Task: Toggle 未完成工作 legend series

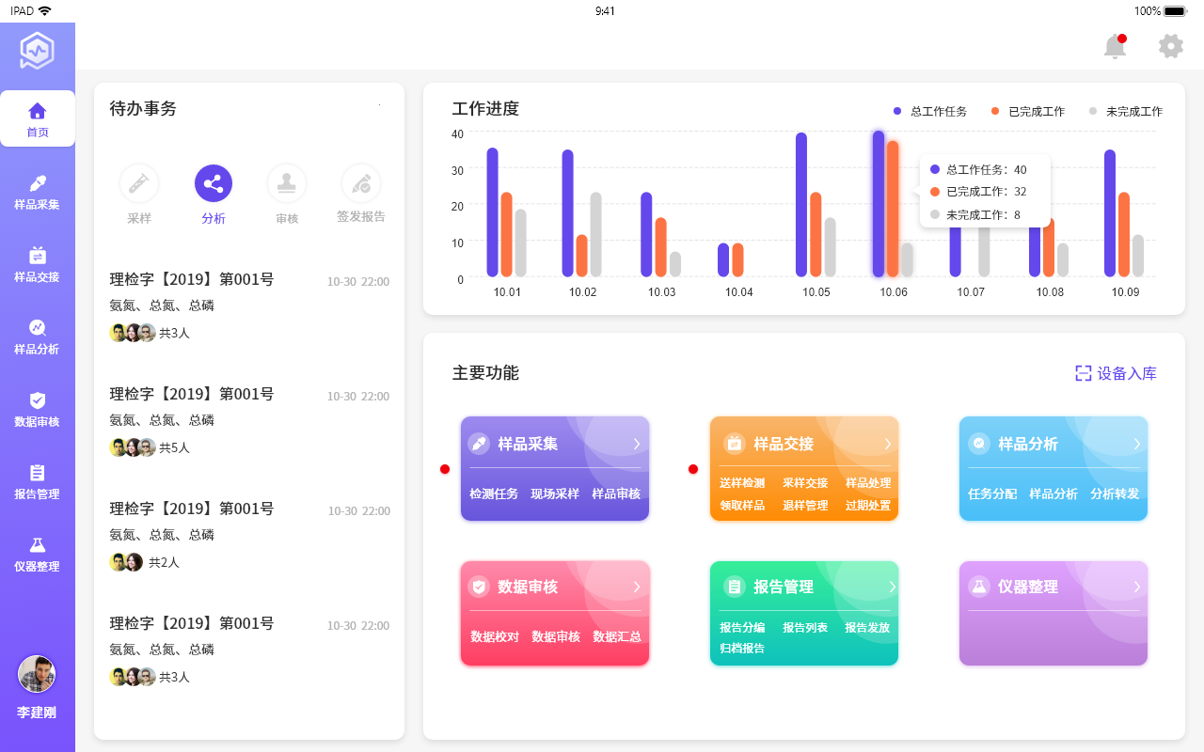Action: [x=1126, y=111]
